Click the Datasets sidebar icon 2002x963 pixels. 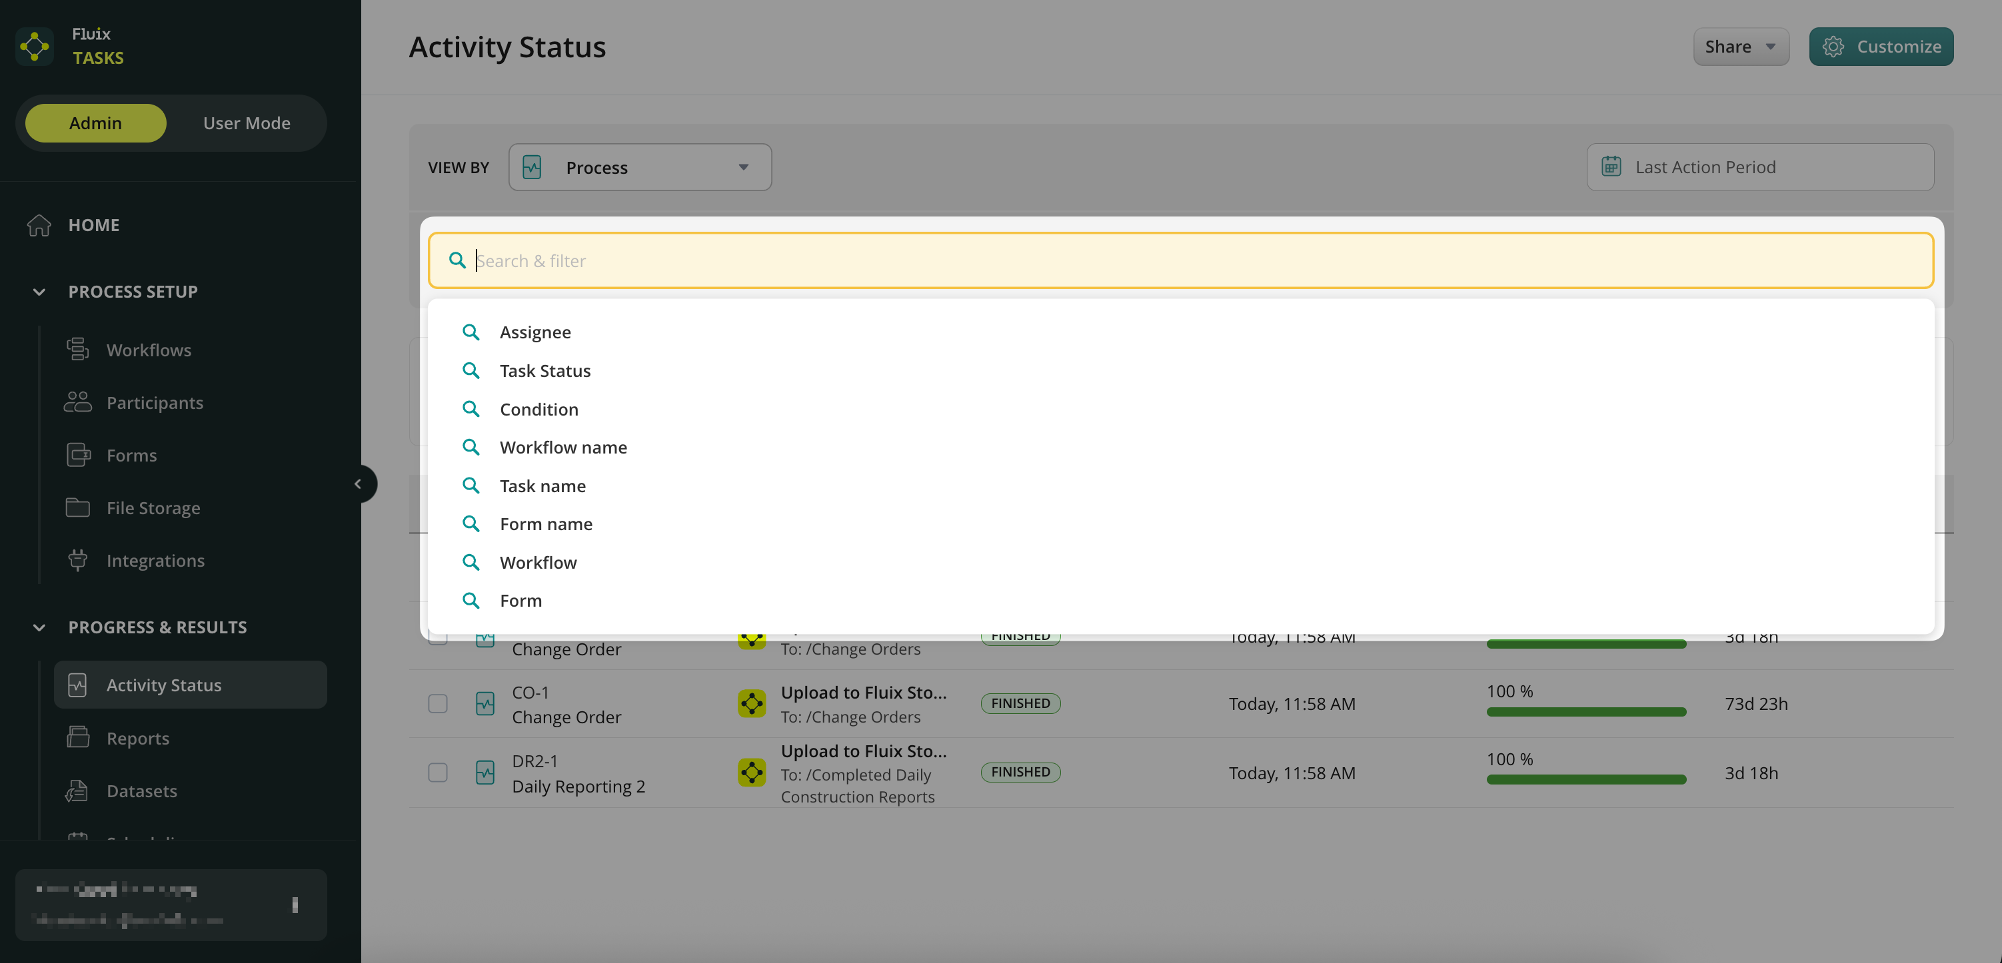click(78, 791)
